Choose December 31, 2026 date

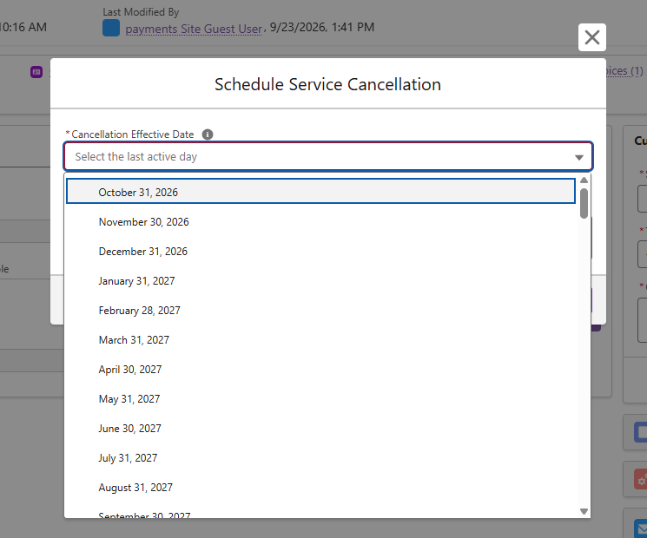(320, 252)
